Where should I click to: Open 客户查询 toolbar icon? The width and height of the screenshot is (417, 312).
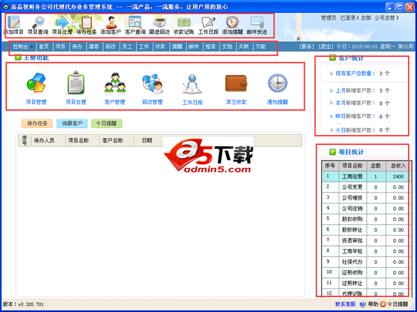(135, 22)
